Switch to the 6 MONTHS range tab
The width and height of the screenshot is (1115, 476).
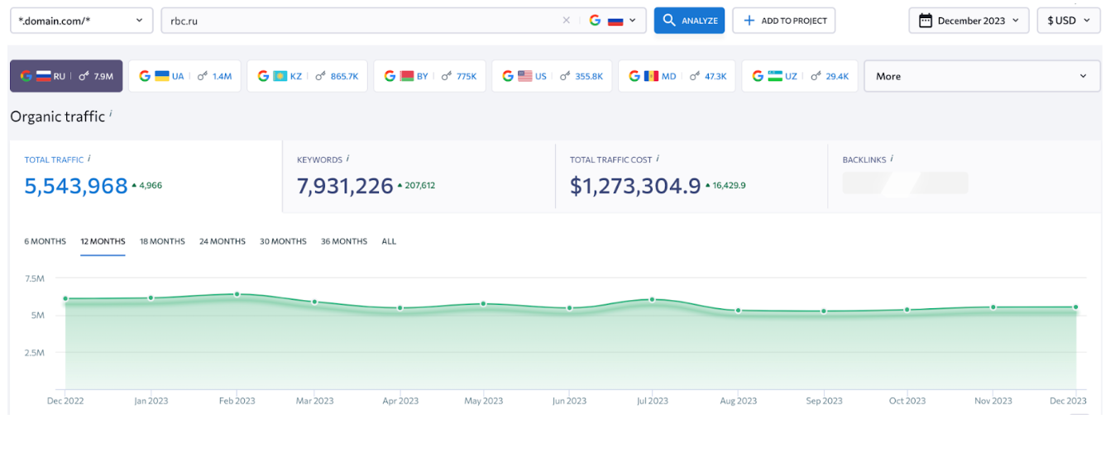[45, 241]
